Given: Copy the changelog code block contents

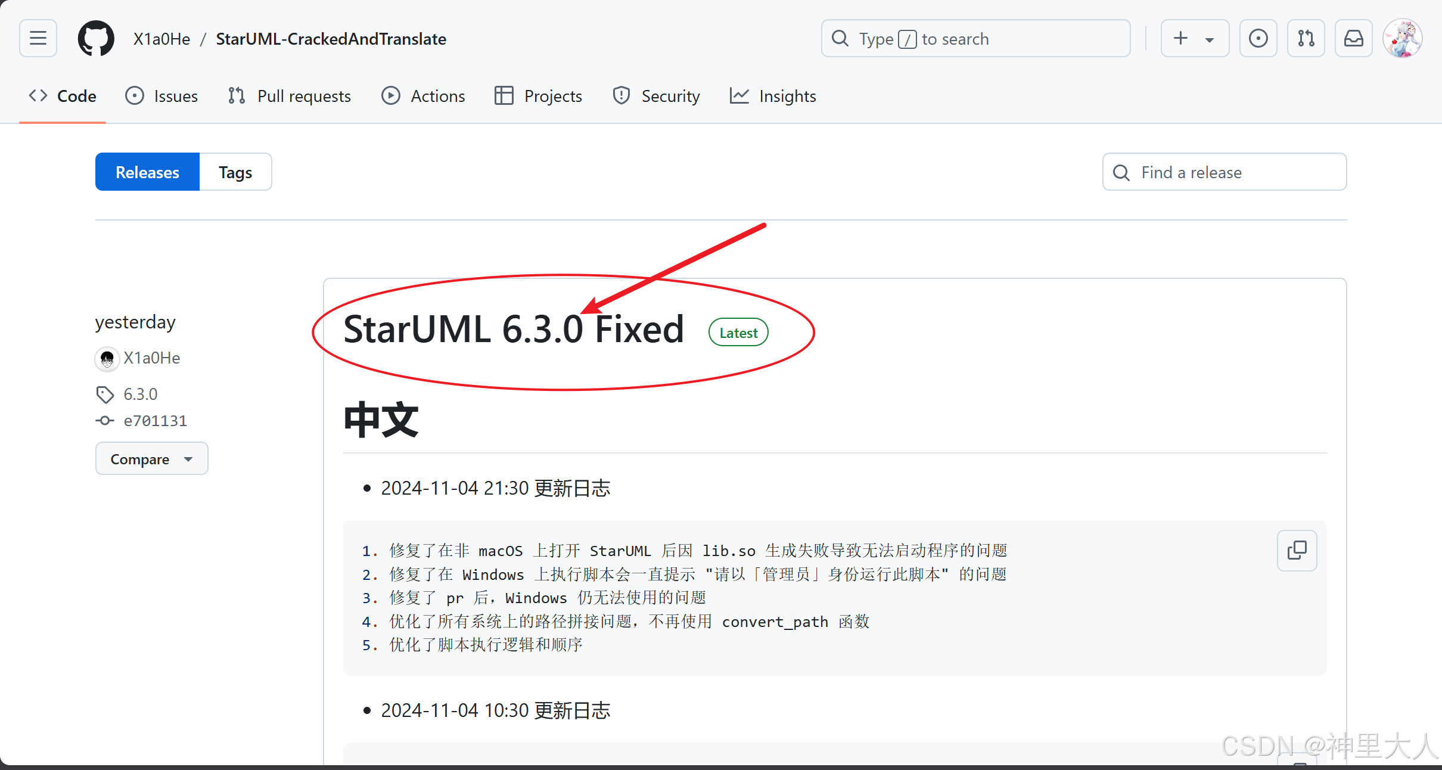Looking at the screenshot, I should [x=1297, y=551].
